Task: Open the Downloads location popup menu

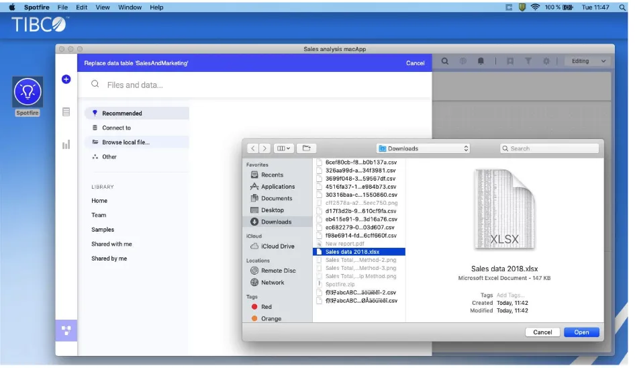Action: (x=423, y=148)
